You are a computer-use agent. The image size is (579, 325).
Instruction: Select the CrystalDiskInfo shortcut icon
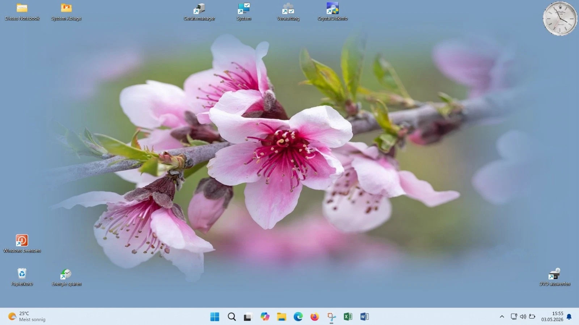click(333, 12)
